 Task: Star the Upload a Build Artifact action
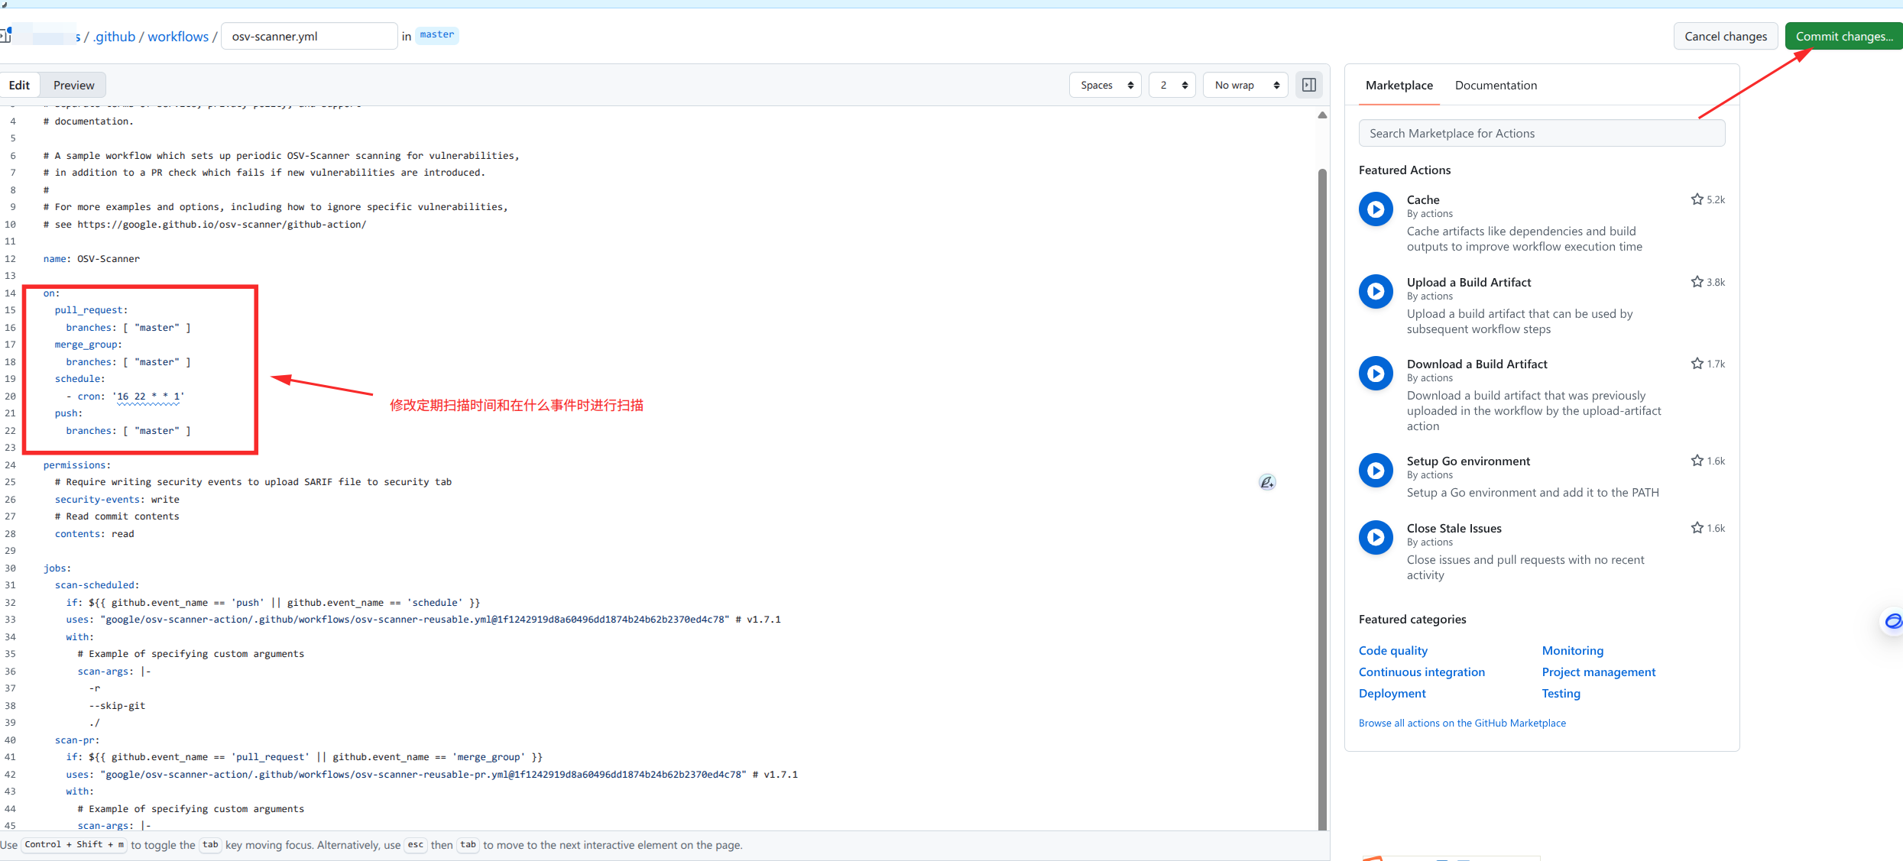(1697, 282)
